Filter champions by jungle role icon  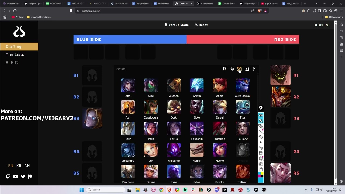click(232, 69)
